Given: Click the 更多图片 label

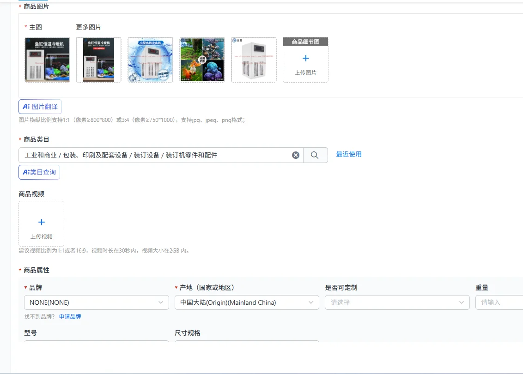Looking at the screenshot, I should [88, 27].
